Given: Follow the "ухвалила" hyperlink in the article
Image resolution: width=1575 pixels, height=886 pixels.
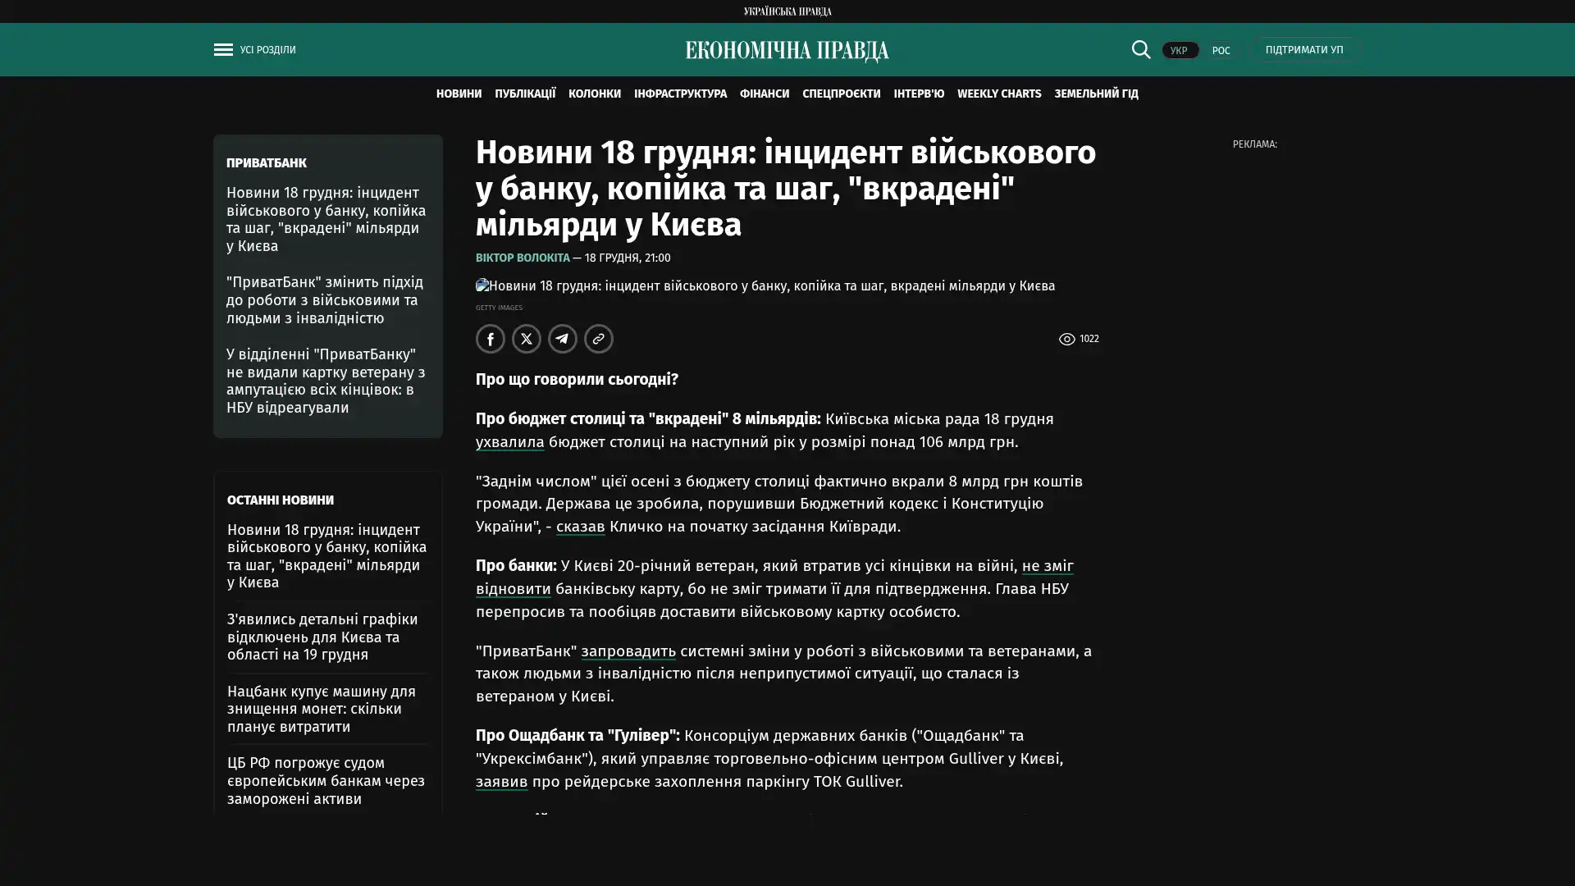Looking at the screenshot, I should click(x=509, y=442).
